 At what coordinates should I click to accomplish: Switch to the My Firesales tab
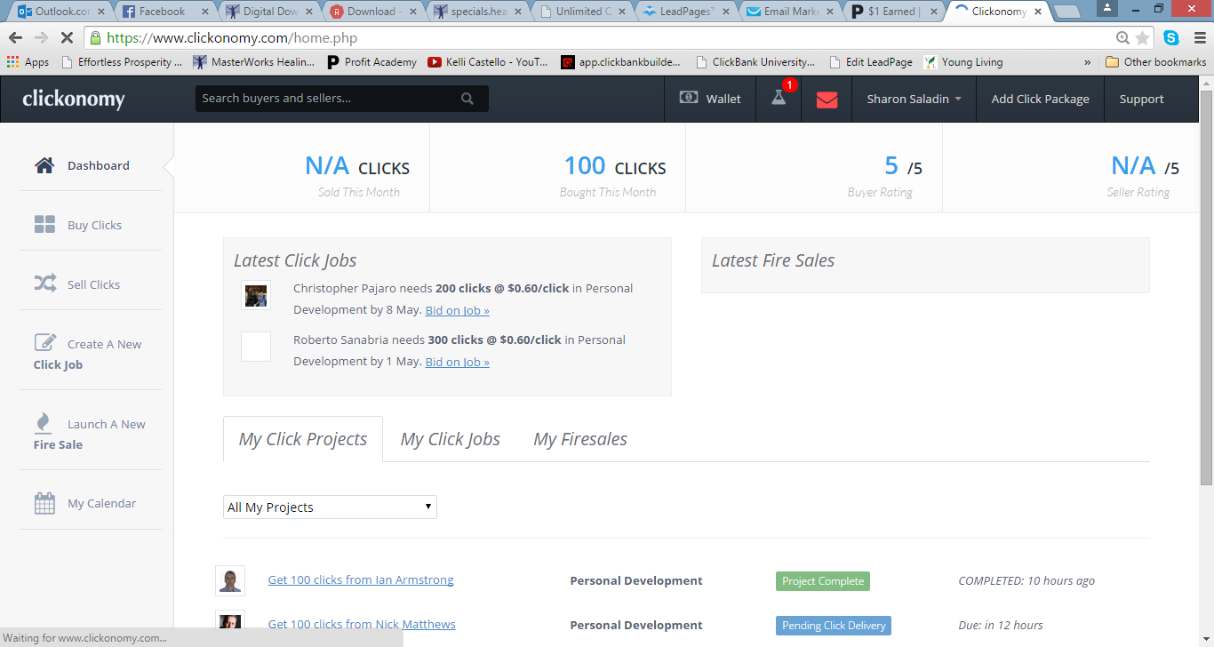point(580,439)
